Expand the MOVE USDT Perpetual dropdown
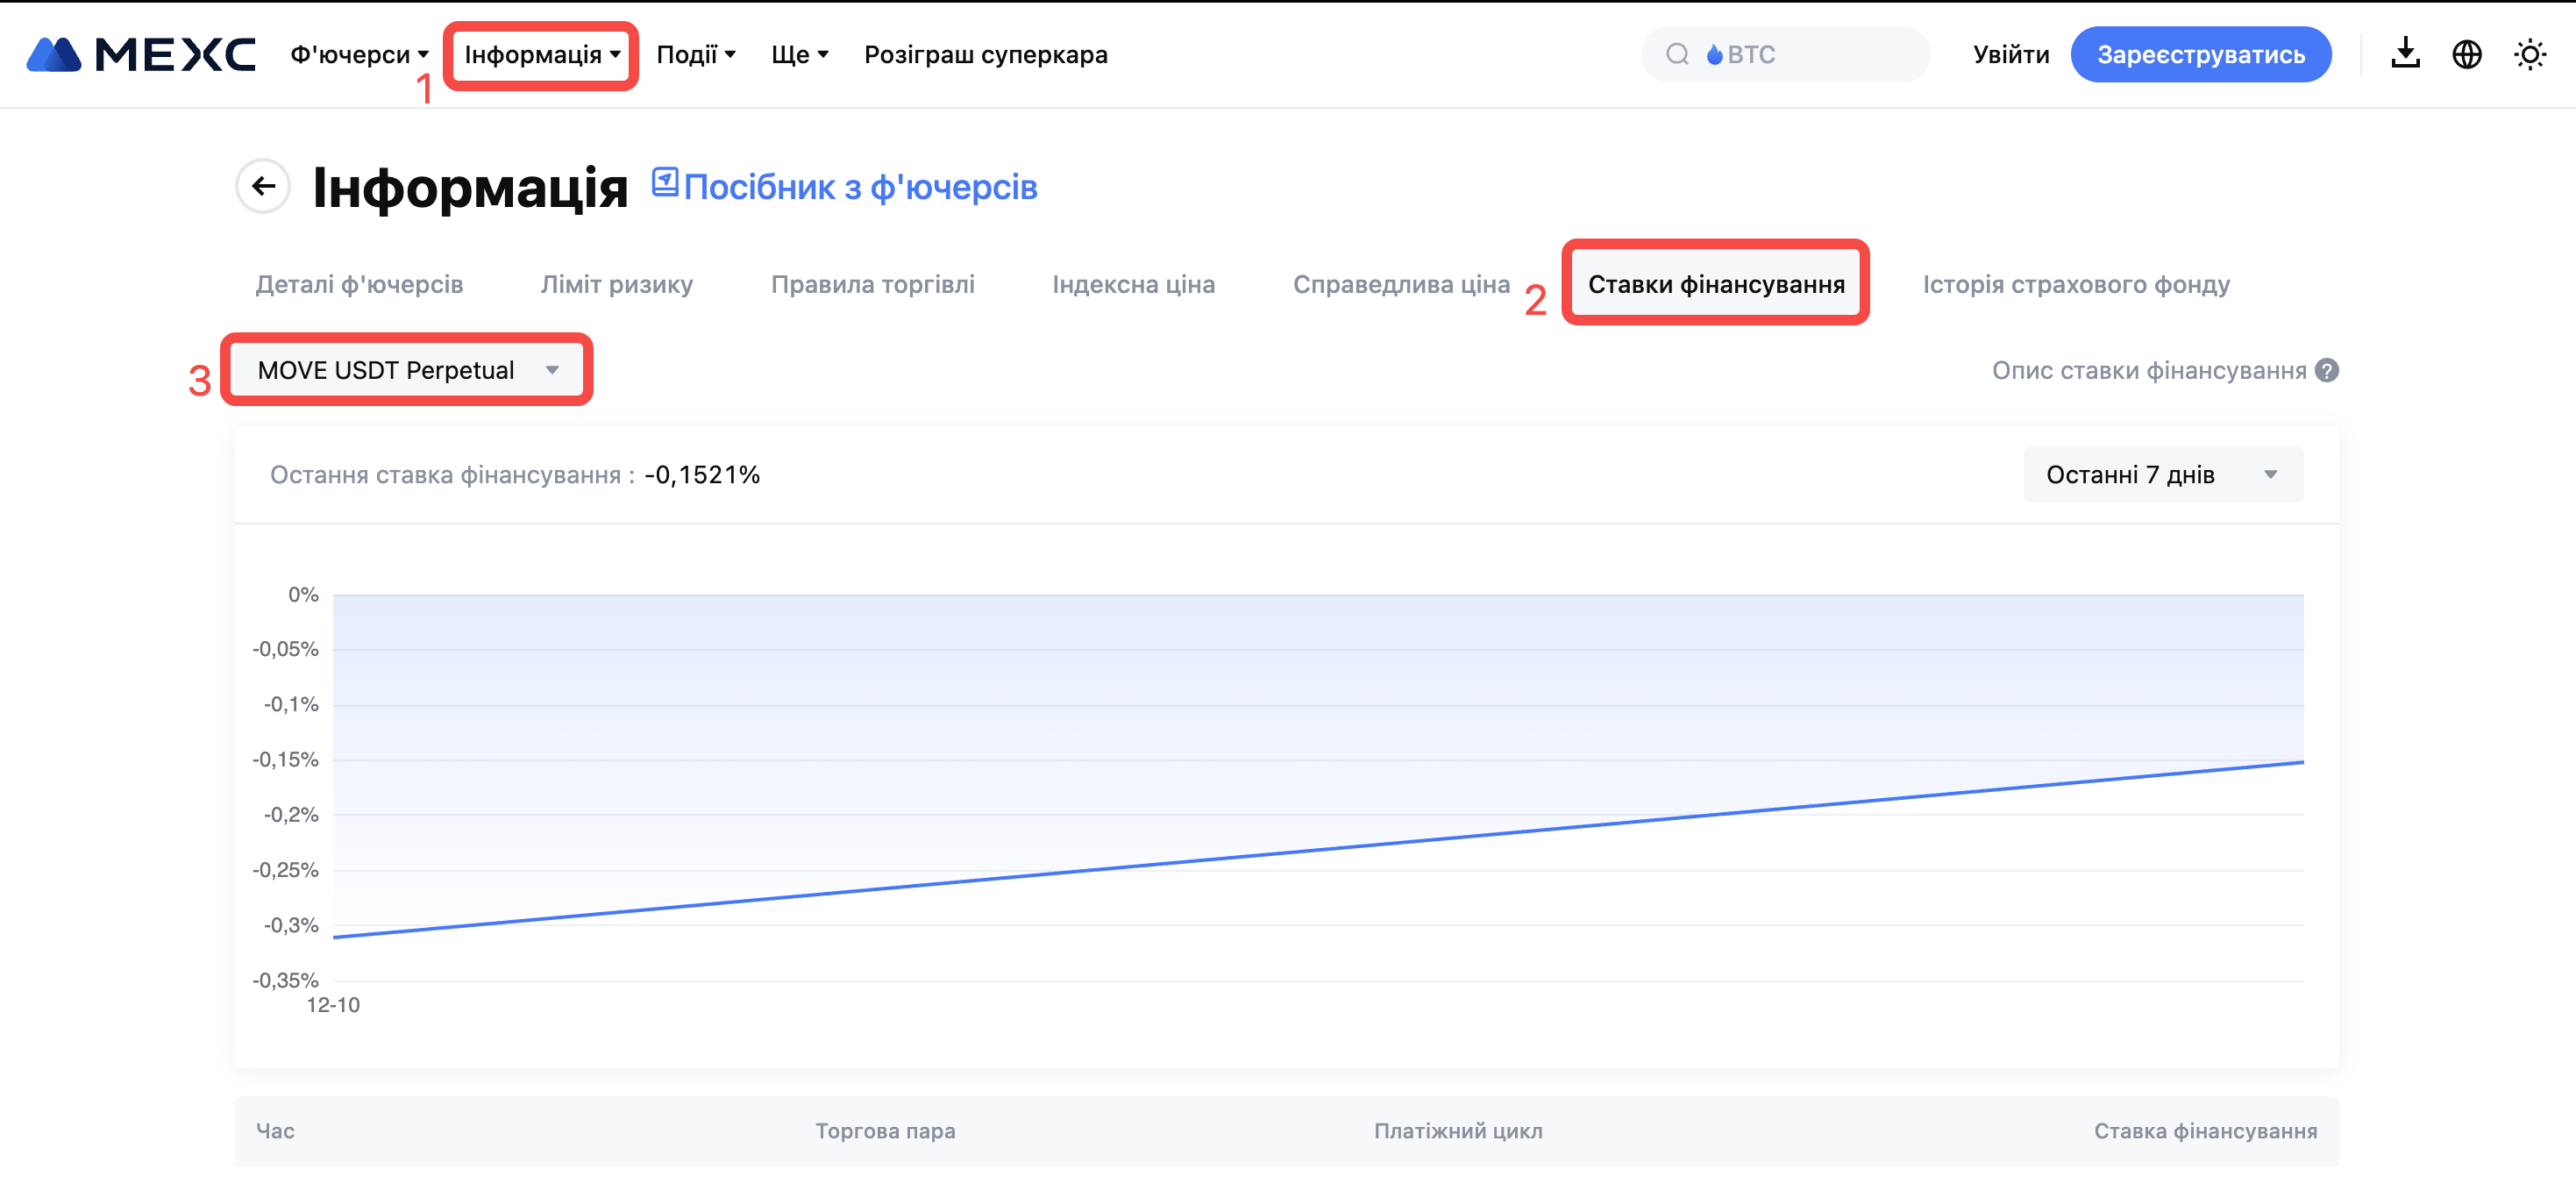This screenshot has height=1198, width=2576. 407,370
